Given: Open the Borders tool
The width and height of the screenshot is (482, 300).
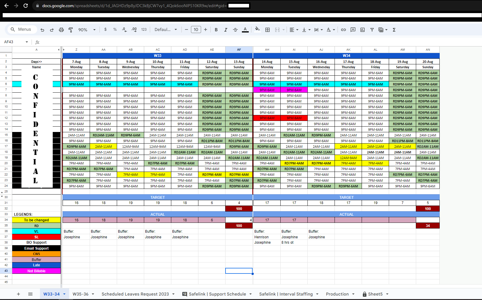Looking at the screenshot, I should point(268,30).
